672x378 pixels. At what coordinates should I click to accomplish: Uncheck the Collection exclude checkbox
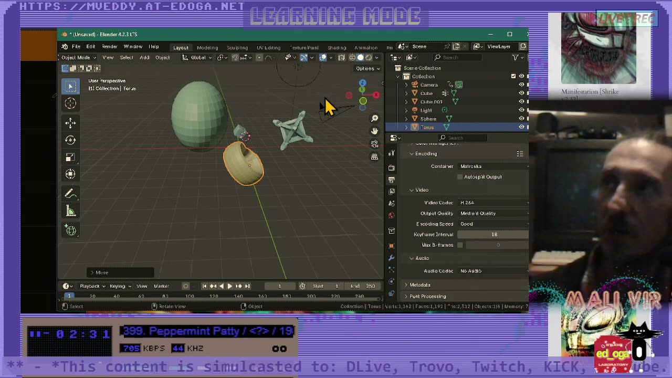coord(513,76)
